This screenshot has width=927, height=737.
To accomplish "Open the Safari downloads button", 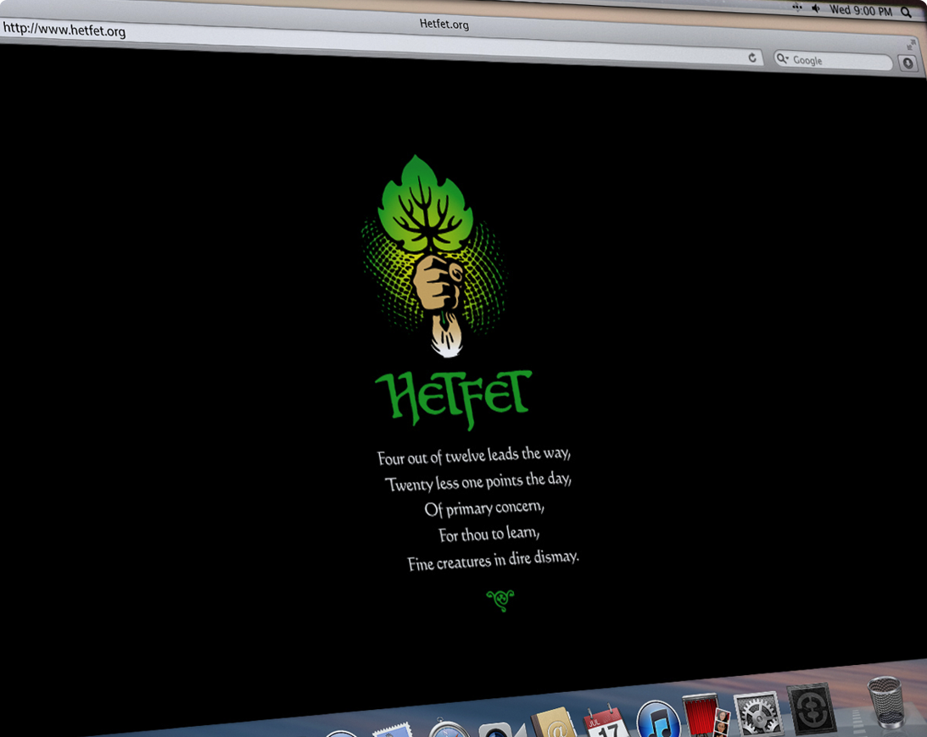I will tap(908, 63).
